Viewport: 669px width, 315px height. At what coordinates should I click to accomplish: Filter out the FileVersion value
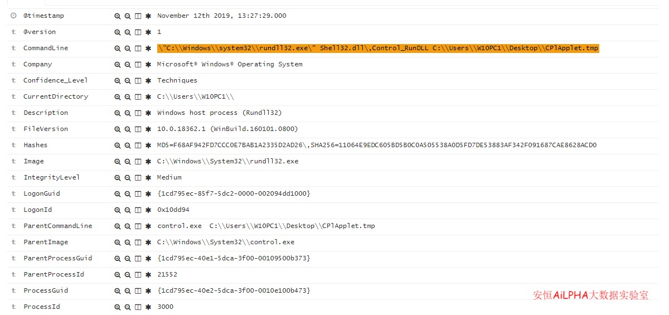(x=128, y=129)
